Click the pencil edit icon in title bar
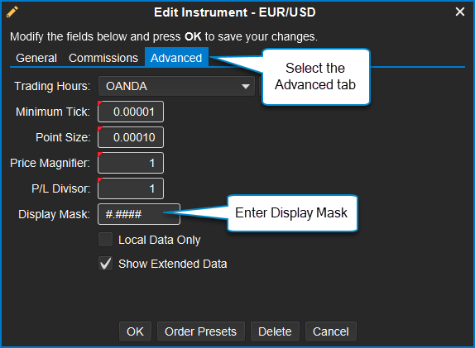 coord(12,12)
